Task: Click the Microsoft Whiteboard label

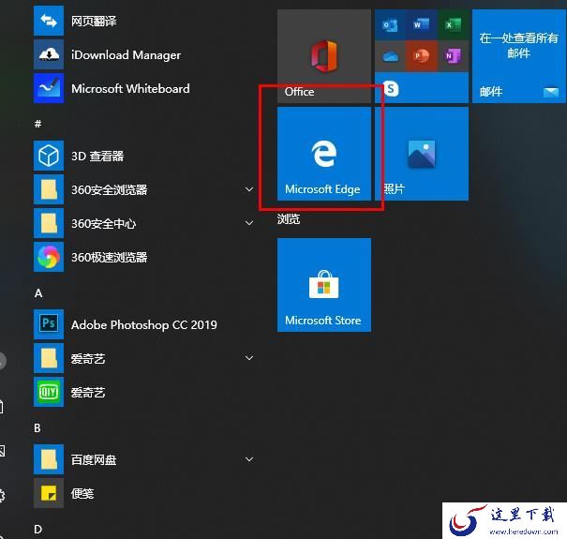Action: pyautogui.click(x=130, y=89)
